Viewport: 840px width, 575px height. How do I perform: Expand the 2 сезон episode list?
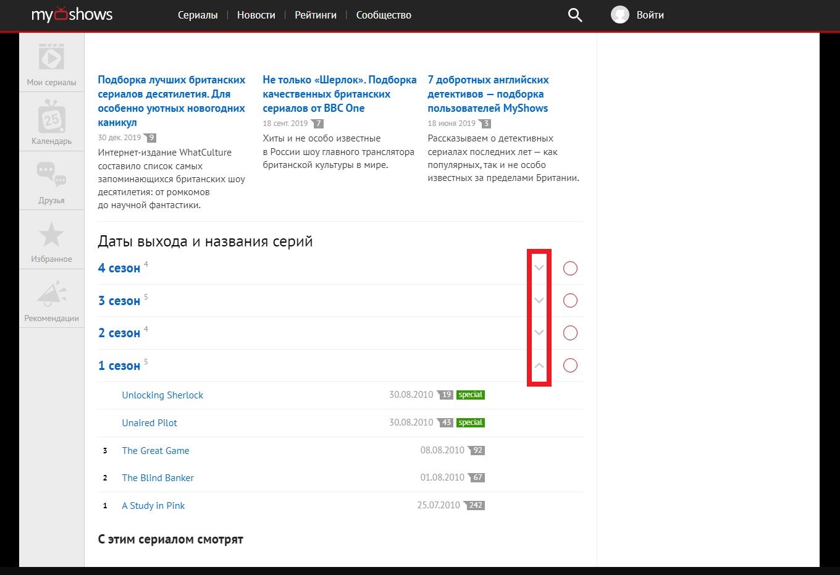point(539,332)
